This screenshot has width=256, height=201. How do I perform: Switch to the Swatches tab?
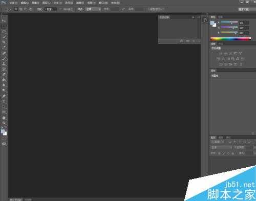[x=220, y=17]
